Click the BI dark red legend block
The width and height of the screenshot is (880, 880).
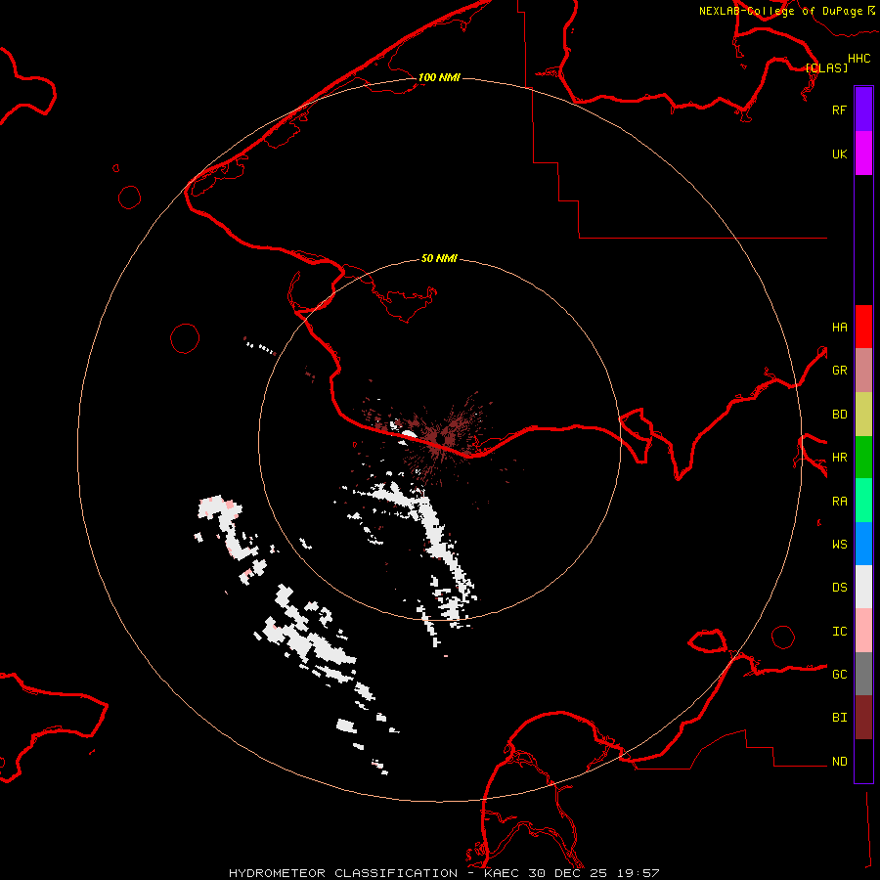pos(863,718)
